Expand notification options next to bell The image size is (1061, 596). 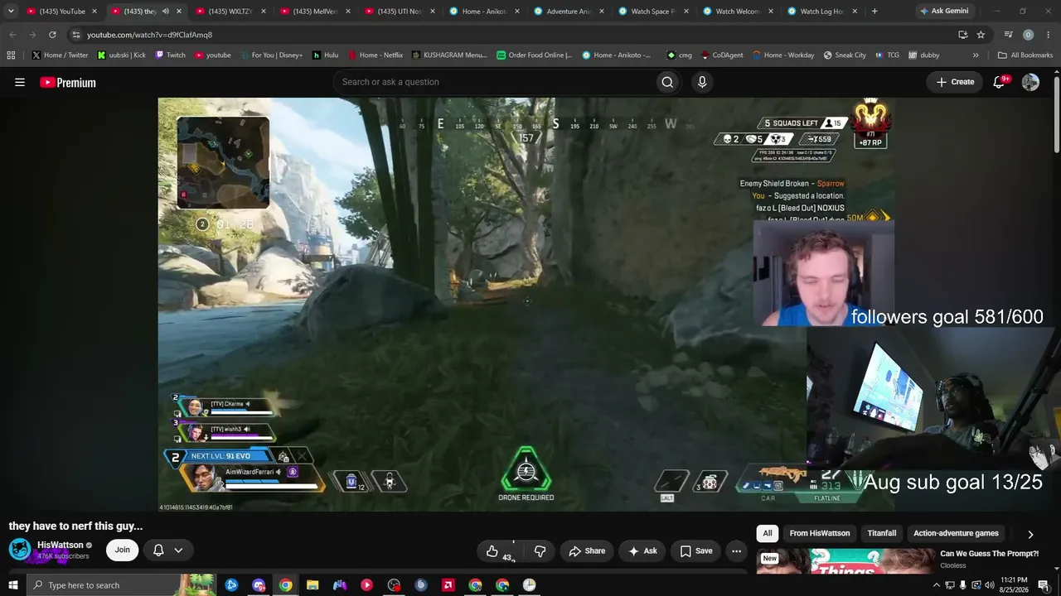click(x=178, y=550)
